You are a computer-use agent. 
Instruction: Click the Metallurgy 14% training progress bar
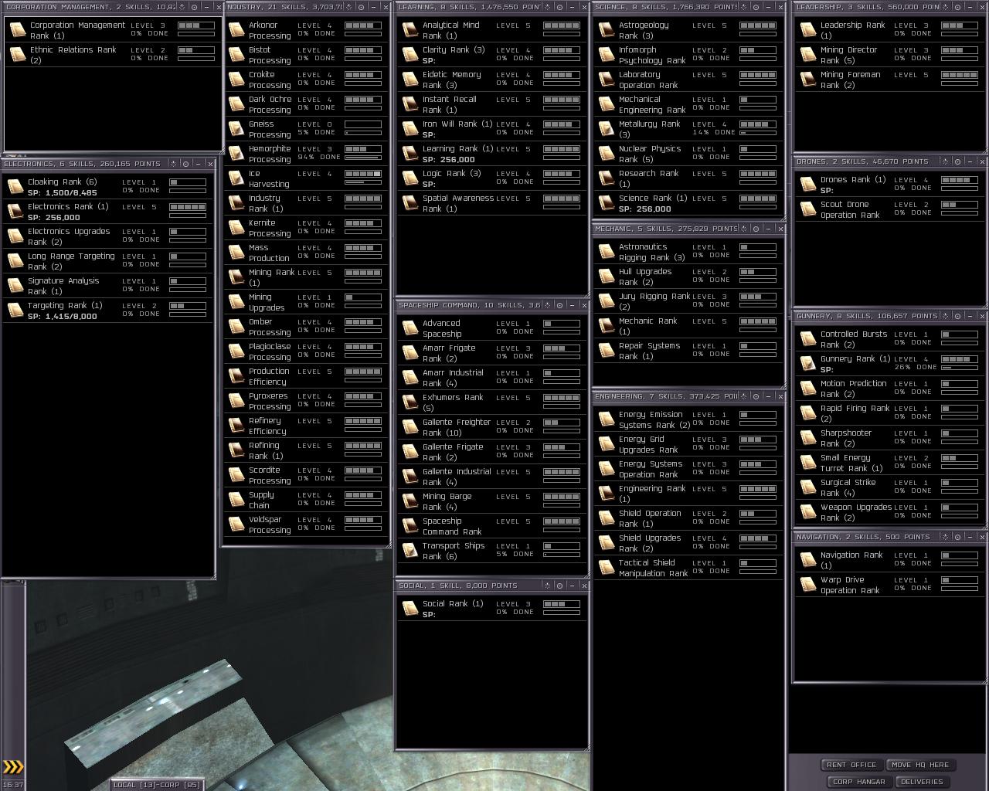coord(758,133)
